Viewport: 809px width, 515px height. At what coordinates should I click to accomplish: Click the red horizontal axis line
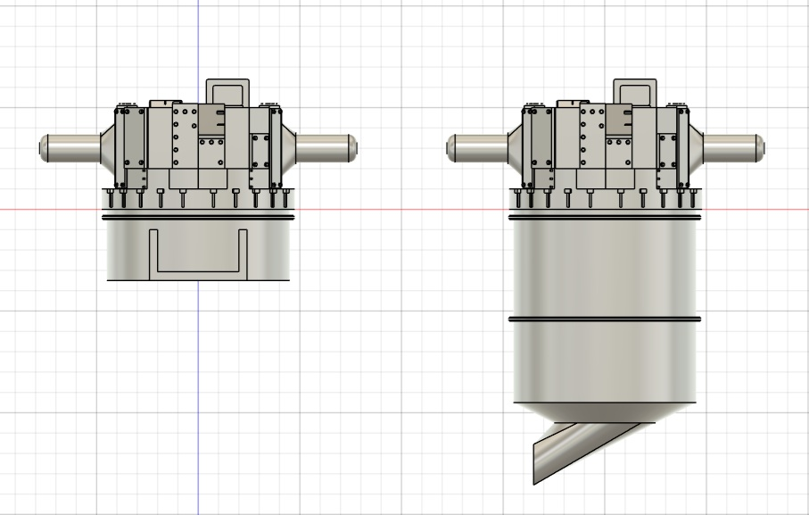(401, 210)
